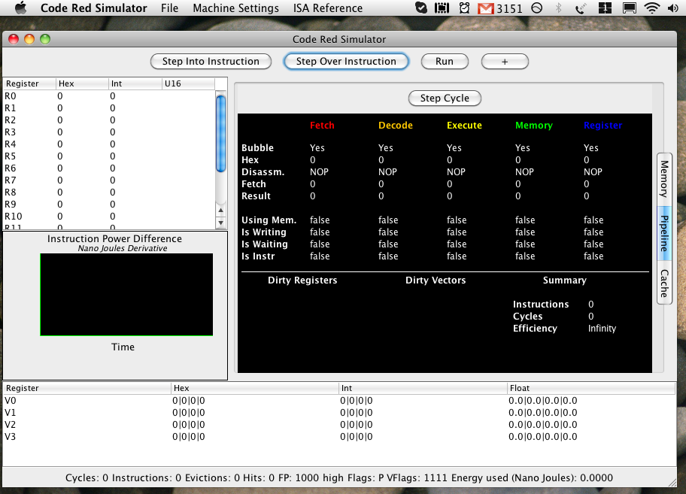Open the alarm clock menu bar icon
Viewport: 686px width, 494px height.
coord(465,8)
